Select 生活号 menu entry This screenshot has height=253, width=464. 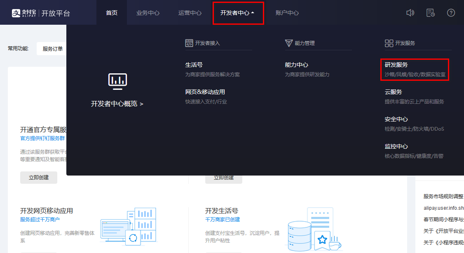click(x=194, y=65)
